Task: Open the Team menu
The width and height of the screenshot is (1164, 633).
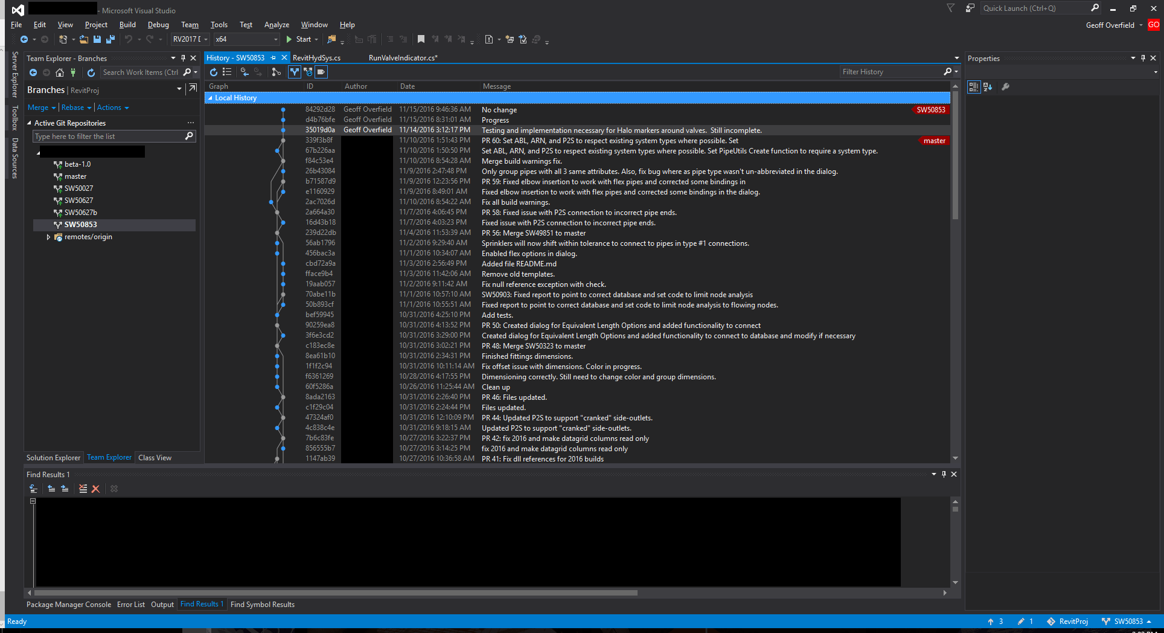Action: coord(190,25)
